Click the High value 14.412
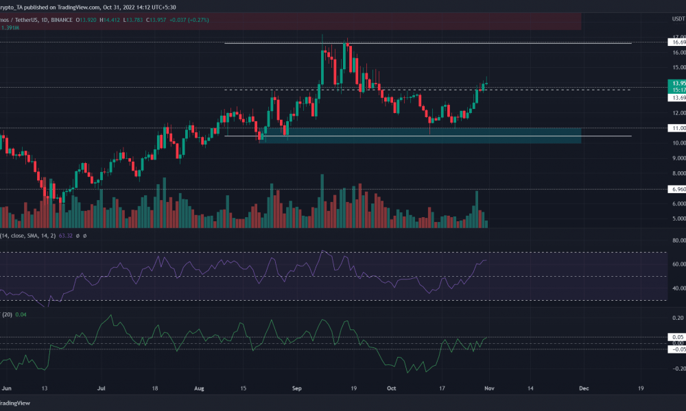The image size is (686, 411). point(112,20)
